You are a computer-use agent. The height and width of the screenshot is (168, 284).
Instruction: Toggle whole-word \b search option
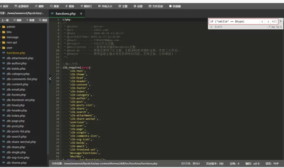(x=278, y=27)
